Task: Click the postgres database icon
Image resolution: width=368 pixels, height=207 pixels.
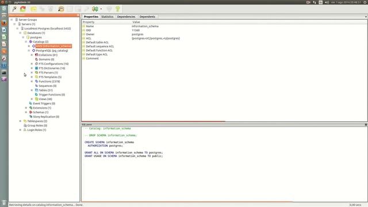Action: 28,37
